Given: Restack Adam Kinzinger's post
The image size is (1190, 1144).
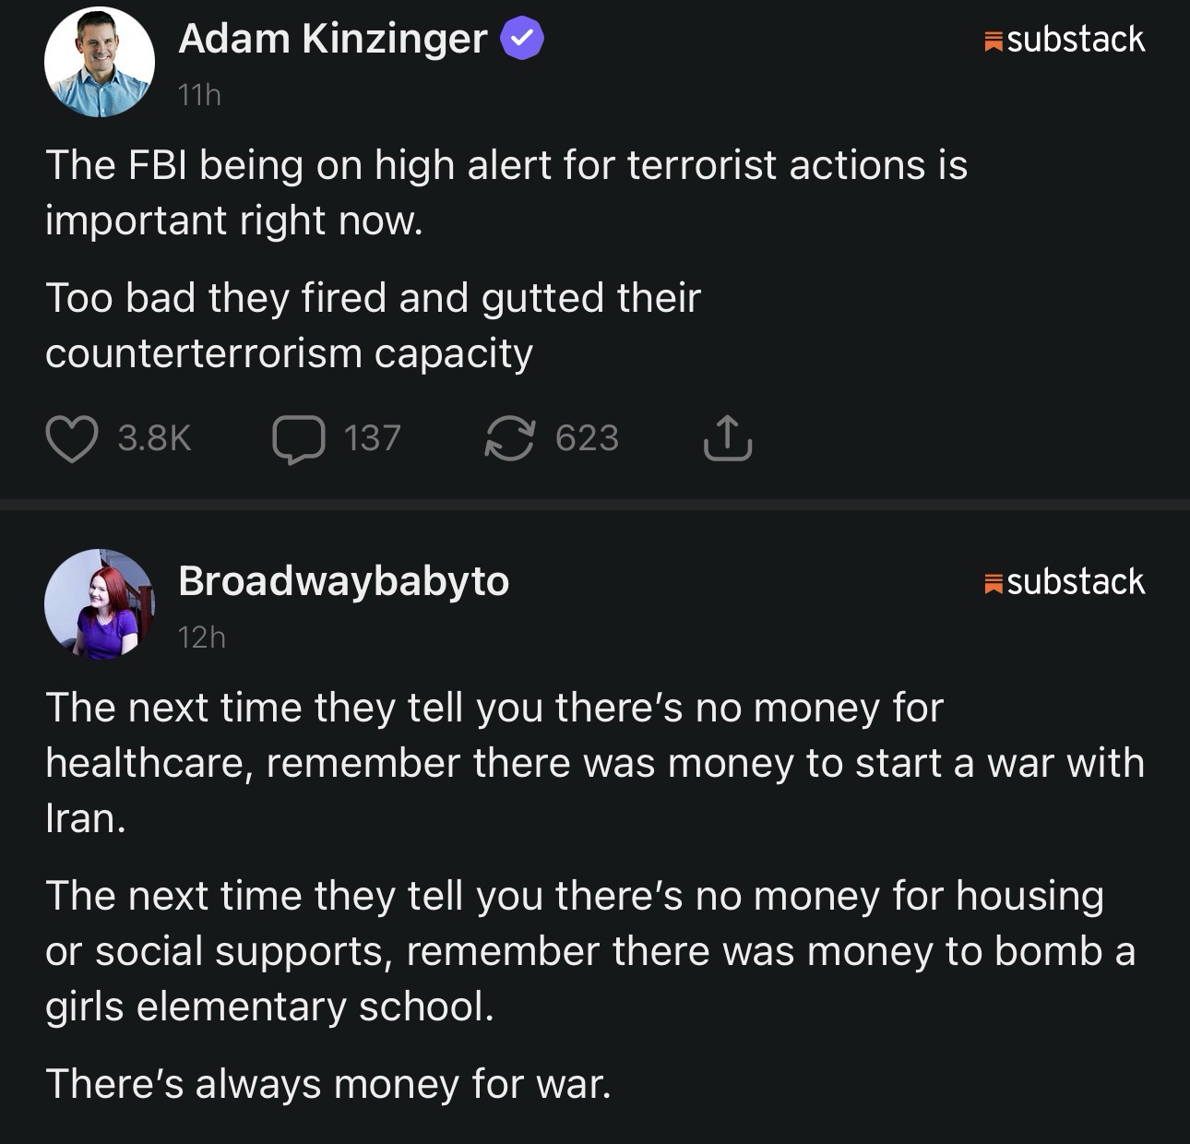Looking at the screenshot, I should pyautogui.click(x=509, y=438).
